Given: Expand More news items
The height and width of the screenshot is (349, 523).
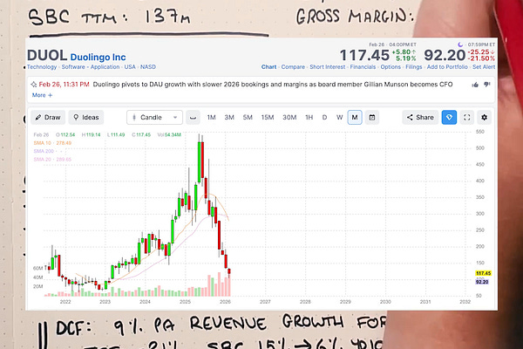Looking at the screenshot, I should pos(42,95).
